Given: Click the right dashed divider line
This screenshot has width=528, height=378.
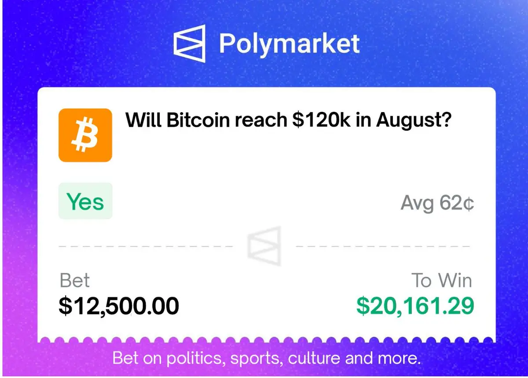Looking at the screenshot, I should click(383, 246).
